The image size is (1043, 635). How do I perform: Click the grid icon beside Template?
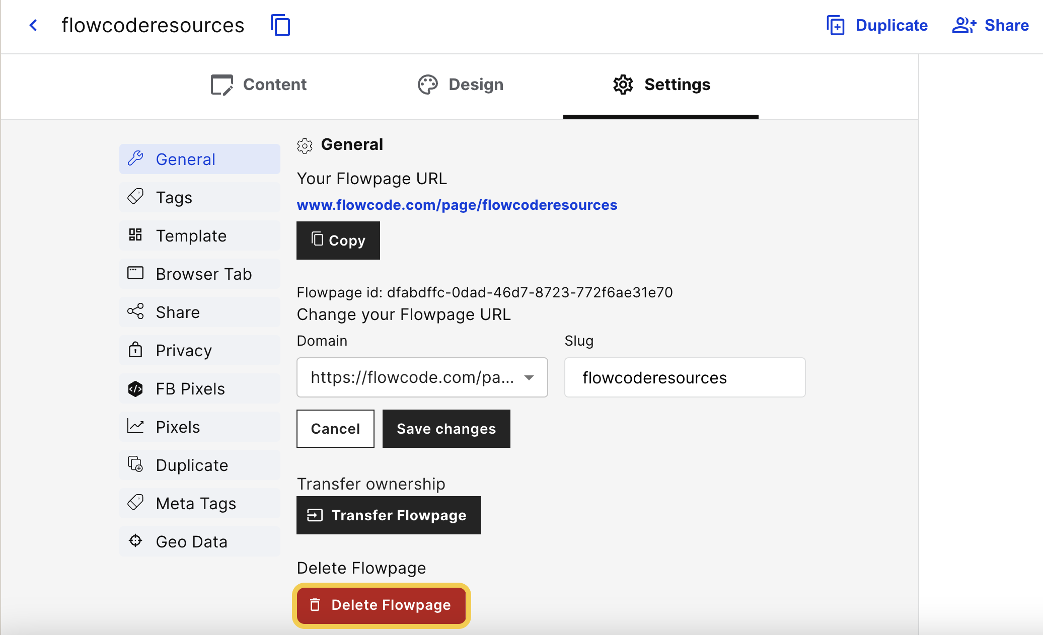[135, 235]
